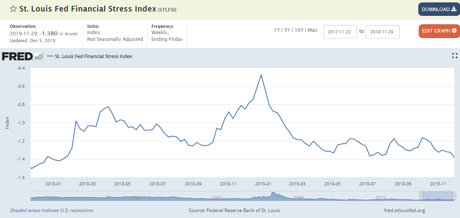Image resolution: width=460 pixels, height=218 pixels.
Task: Click the St. Louis Fed Financial Stress Index page title
Action: pos(88,9)
